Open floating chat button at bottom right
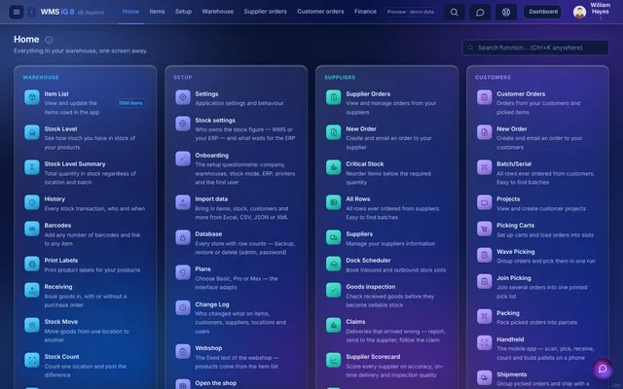 (603, 369)
